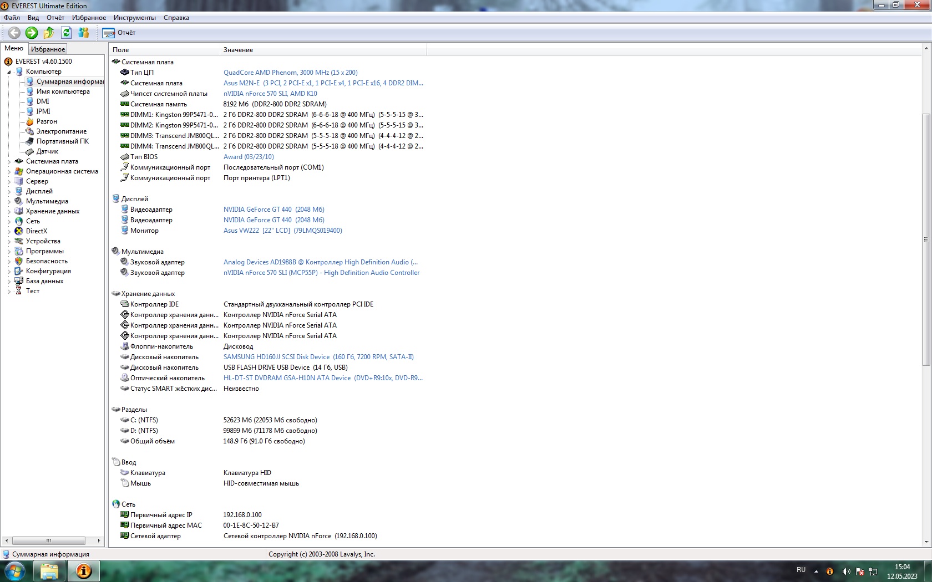Click the Back arrow toolbar icon
This screenshot has height=582, width=932.
pos(14,33)
